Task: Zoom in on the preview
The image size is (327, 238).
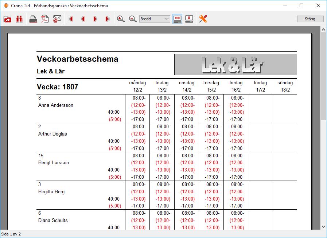Action: (x=121, y=19)
